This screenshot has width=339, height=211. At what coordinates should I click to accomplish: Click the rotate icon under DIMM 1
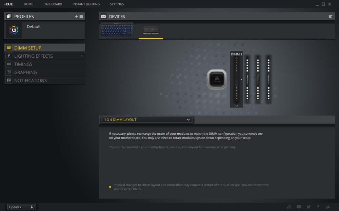click(x=237, y=105)
